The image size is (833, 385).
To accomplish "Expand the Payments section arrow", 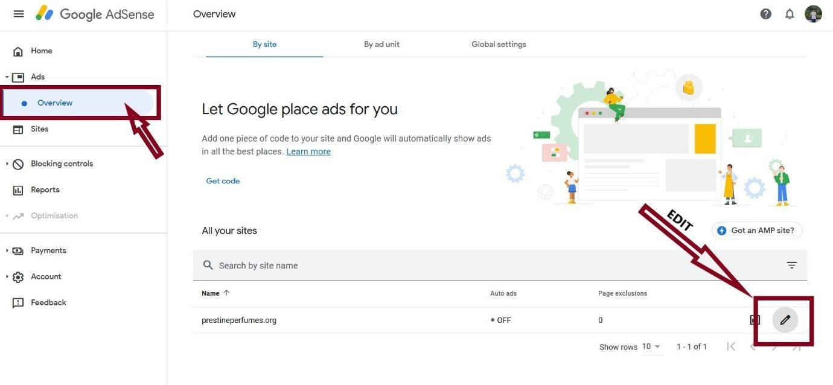I will pyautogui.click(x=7, y=250).
